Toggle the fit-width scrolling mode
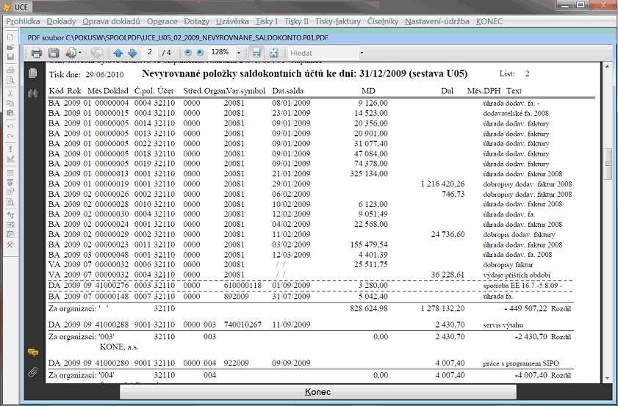Image resolution: width=618 pixels, height=406 pixels. pos(256,53)
